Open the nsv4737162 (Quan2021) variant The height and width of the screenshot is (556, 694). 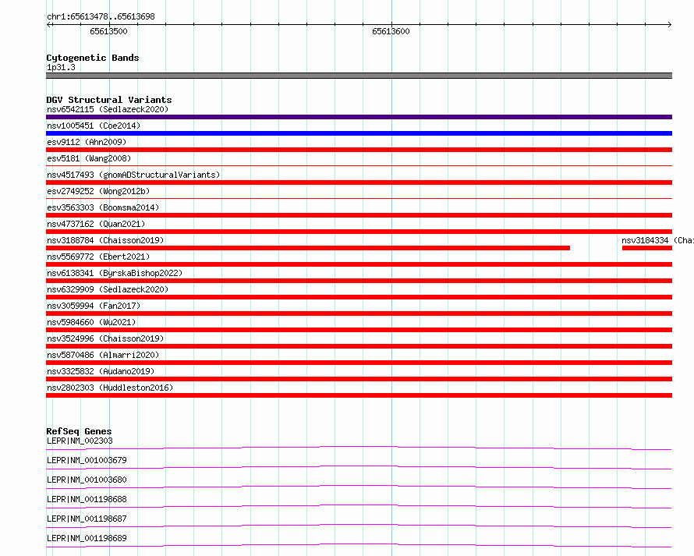click(359, 232)
